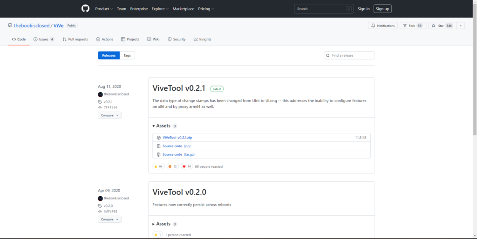
Task: Click the "69 people reacted" text
Action: pos(209,167)
